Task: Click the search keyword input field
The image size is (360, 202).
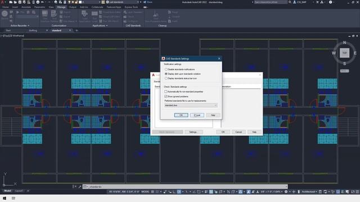Action: [x=271, y=2]
